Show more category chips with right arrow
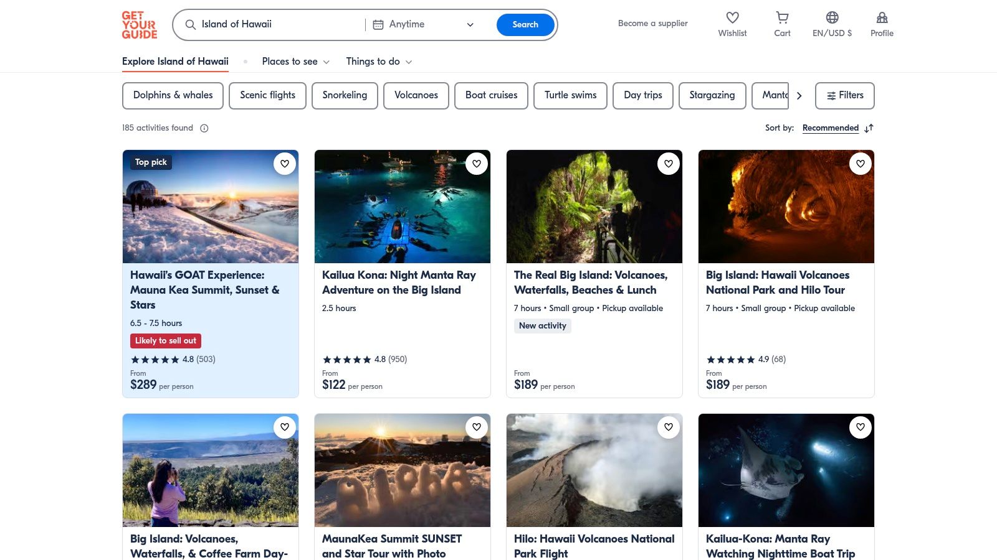The height and width of the screenshot is (560, 997). [799, 96]
